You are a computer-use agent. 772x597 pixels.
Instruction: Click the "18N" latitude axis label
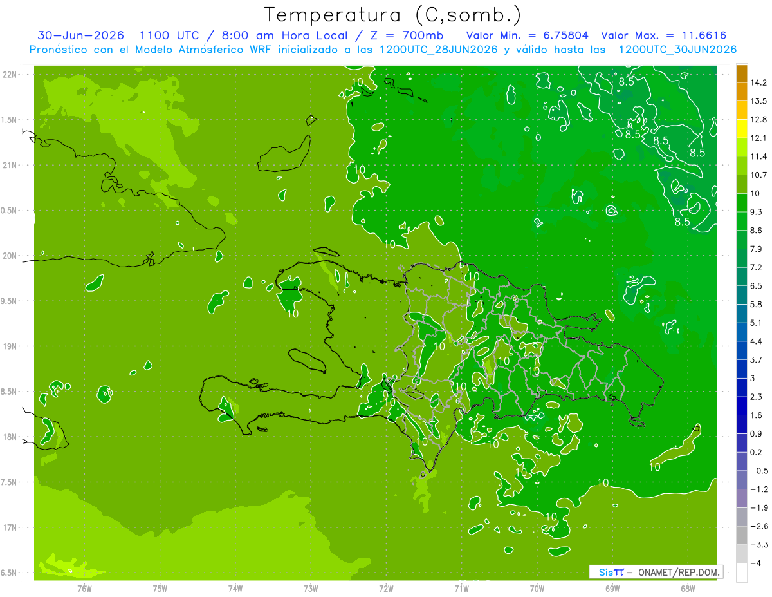tap(10, 437)
